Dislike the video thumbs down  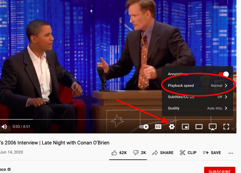(139, 153)
